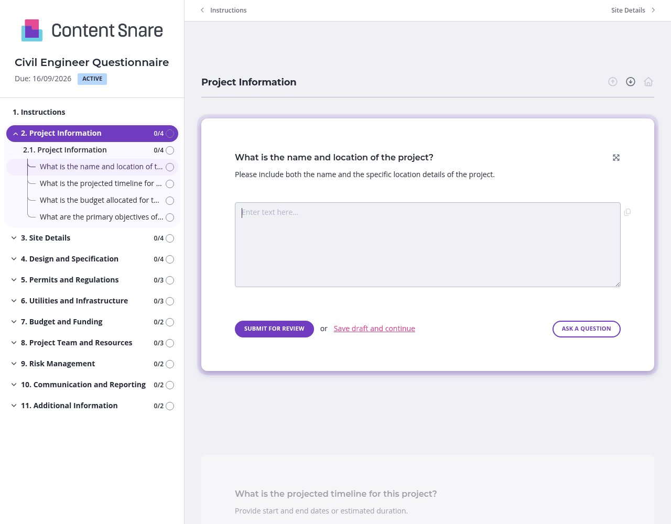Select 2.1. Project Information subsection
Screen dimensions: 671x524
point(65,150)
